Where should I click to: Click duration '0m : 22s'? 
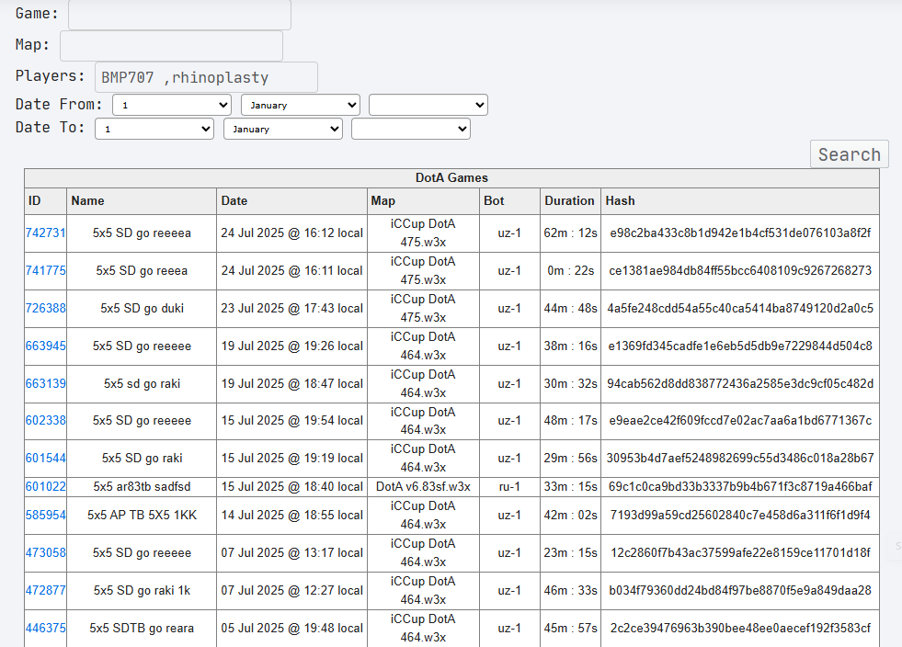(x=570, y=270)
